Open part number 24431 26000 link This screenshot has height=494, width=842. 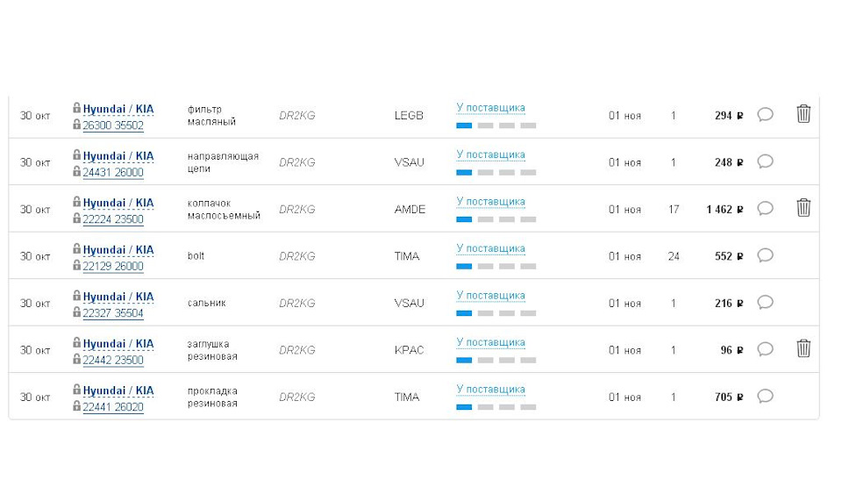click(x=113, y=173)
